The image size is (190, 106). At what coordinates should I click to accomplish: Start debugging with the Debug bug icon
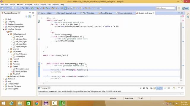(27, 8)
